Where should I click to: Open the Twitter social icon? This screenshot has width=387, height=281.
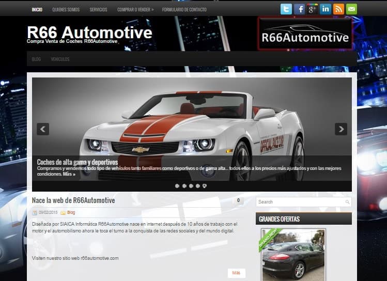click(x=286, y=9)
